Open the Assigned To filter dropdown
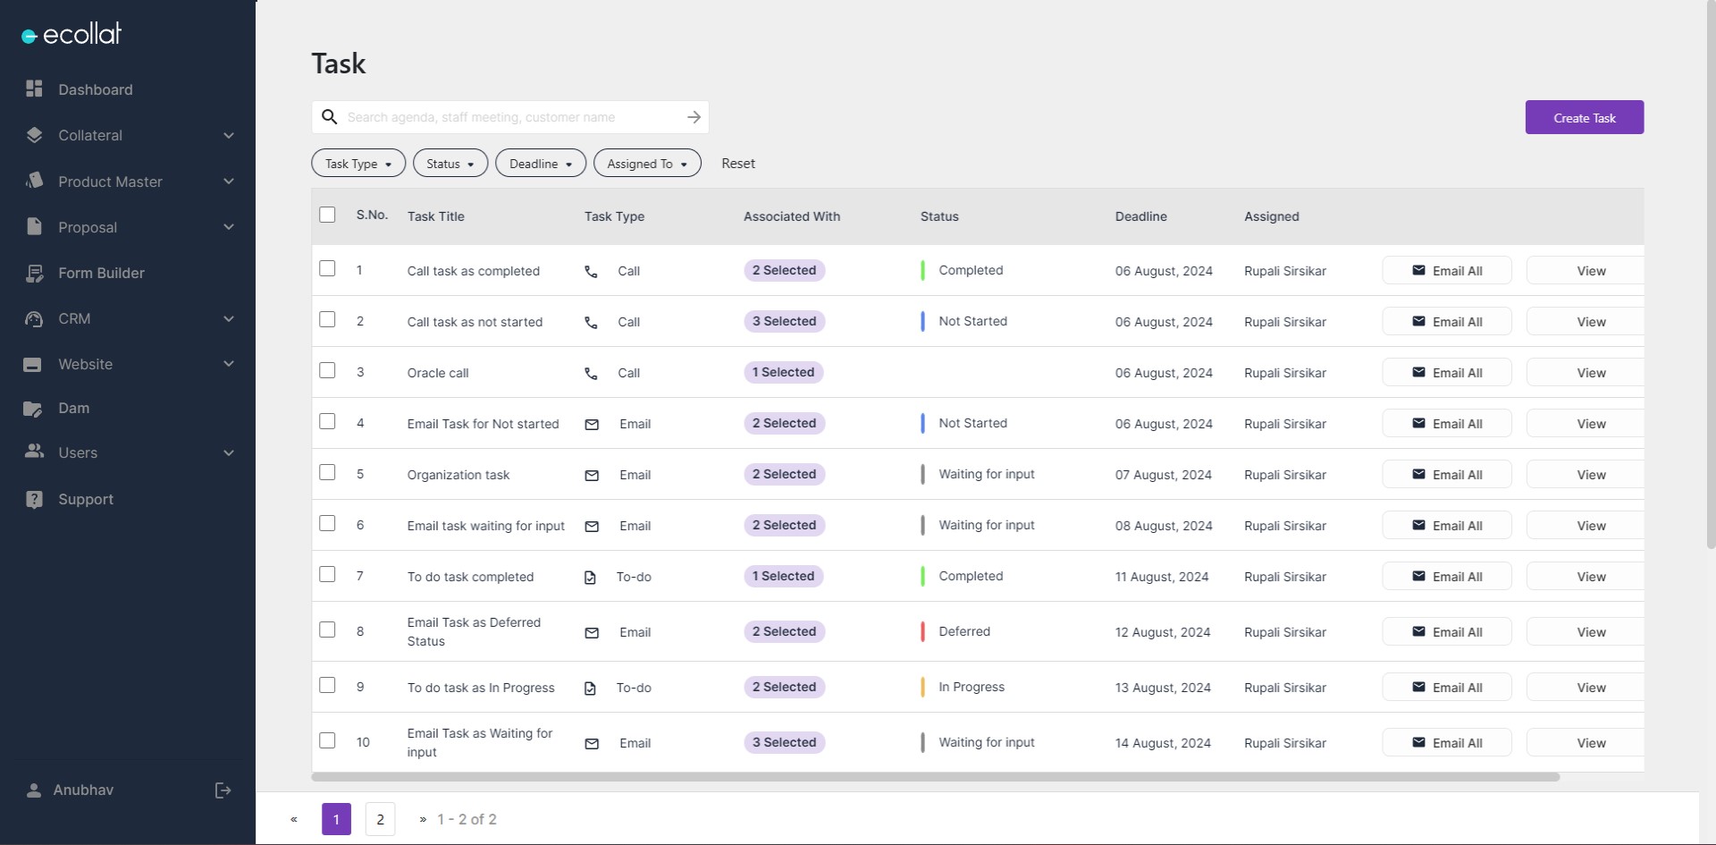 [x=646, y=164]
